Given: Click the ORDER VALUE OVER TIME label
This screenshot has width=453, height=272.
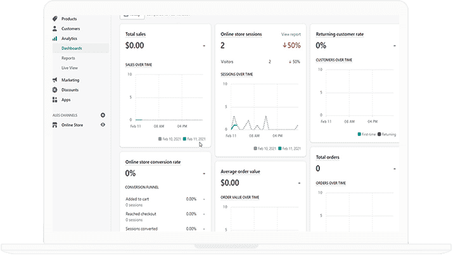Looking at the screenshot, I should 239,197.
